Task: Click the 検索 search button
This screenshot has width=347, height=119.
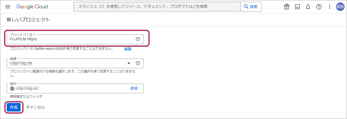Action: (x=251, y=7)
